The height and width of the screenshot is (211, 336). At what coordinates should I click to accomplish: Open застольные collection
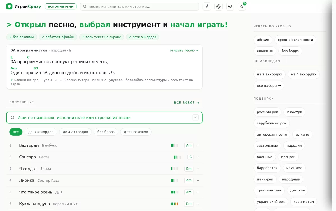pos(267,146)
